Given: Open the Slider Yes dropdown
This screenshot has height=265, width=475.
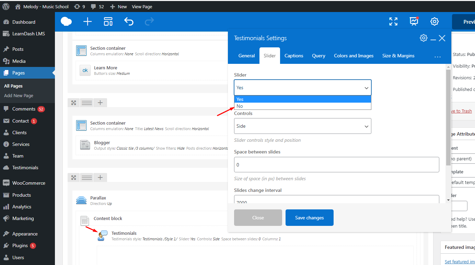Looking at the screenshot, I should click(303, 88).
